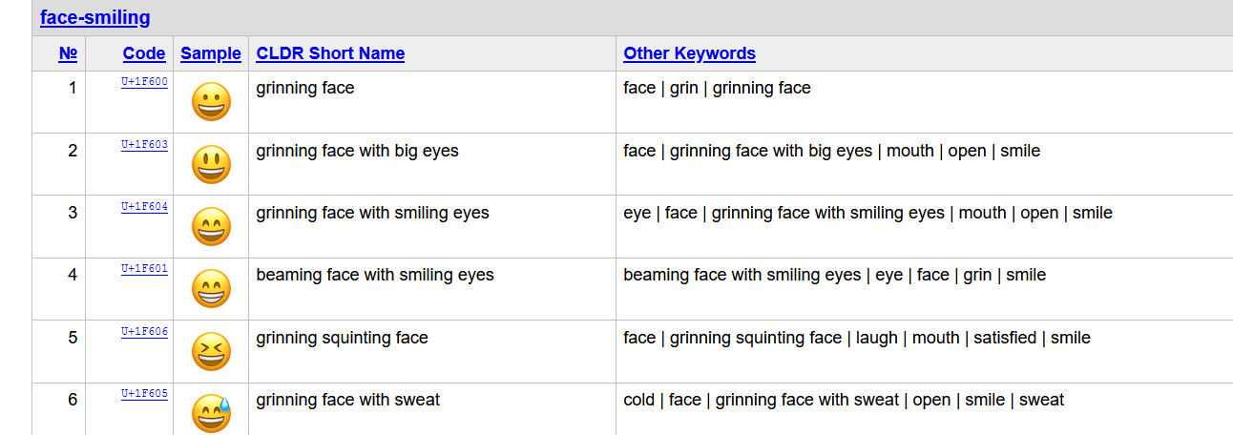The height and width of the screenshot is (435, 1233).
Task: Open the U+1F606 code link
Action: tap(144, 332)
